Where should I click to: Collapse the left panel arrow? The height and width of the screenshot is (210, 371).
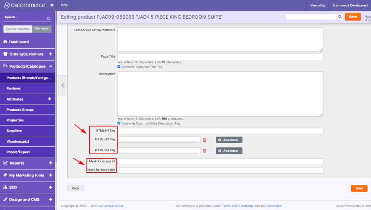coord(63,85)
